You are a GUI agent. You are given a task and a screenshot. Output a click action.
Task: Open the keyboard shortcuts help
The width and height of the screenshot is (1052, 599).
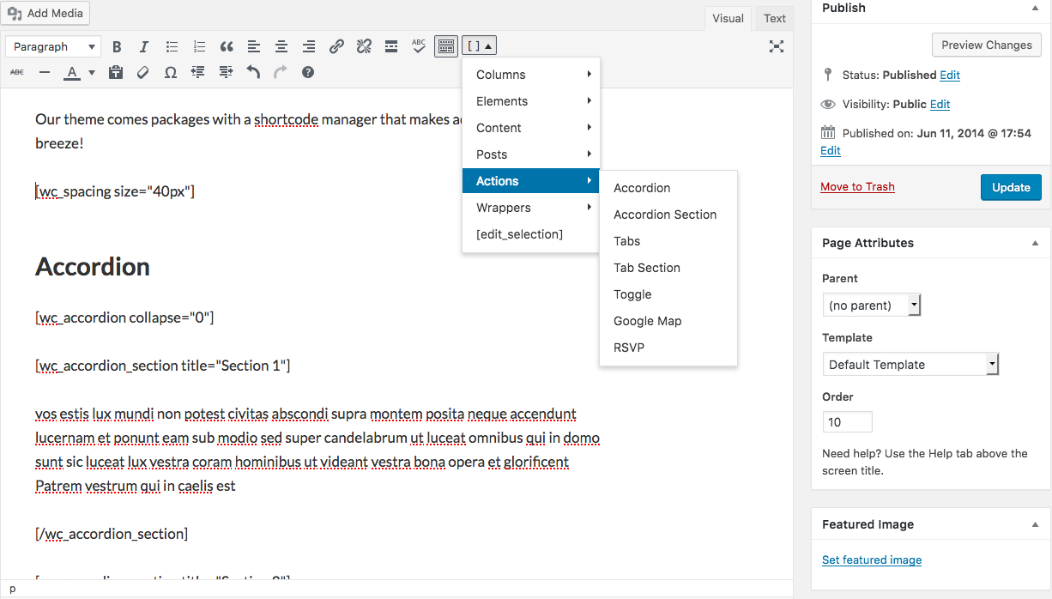tap(308, 72)
